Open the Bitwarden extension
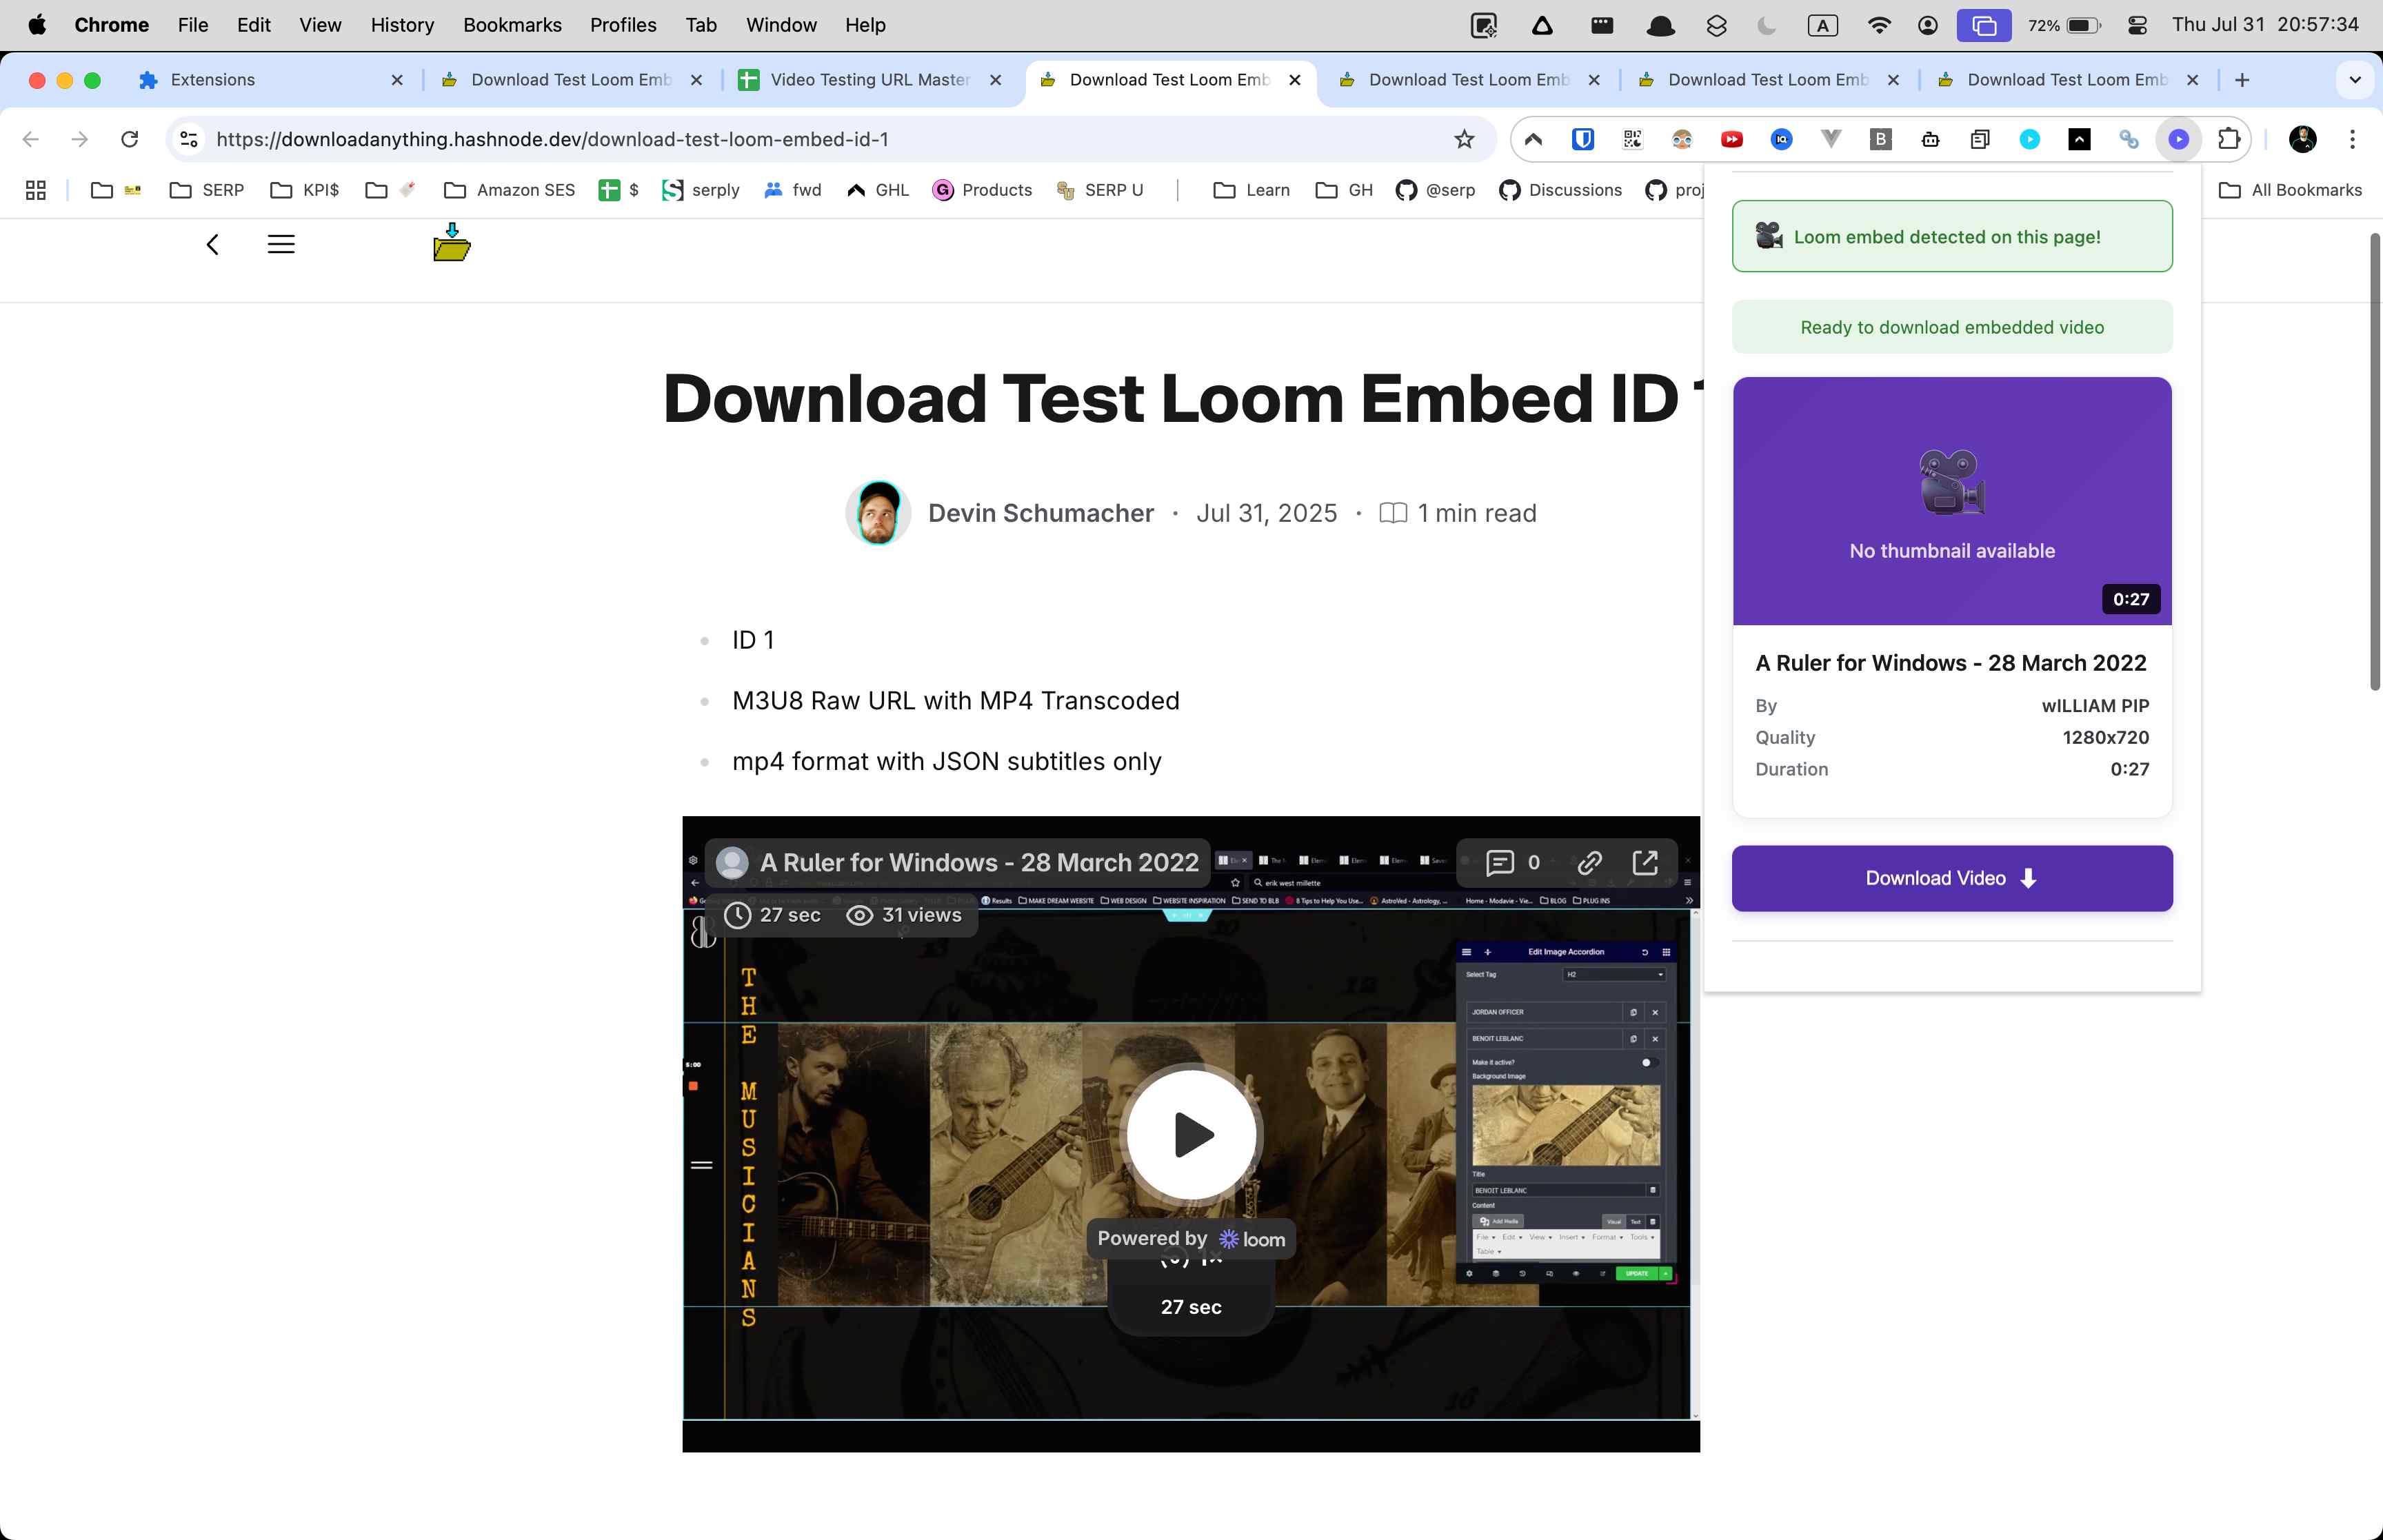 (x=1582, y=139)
